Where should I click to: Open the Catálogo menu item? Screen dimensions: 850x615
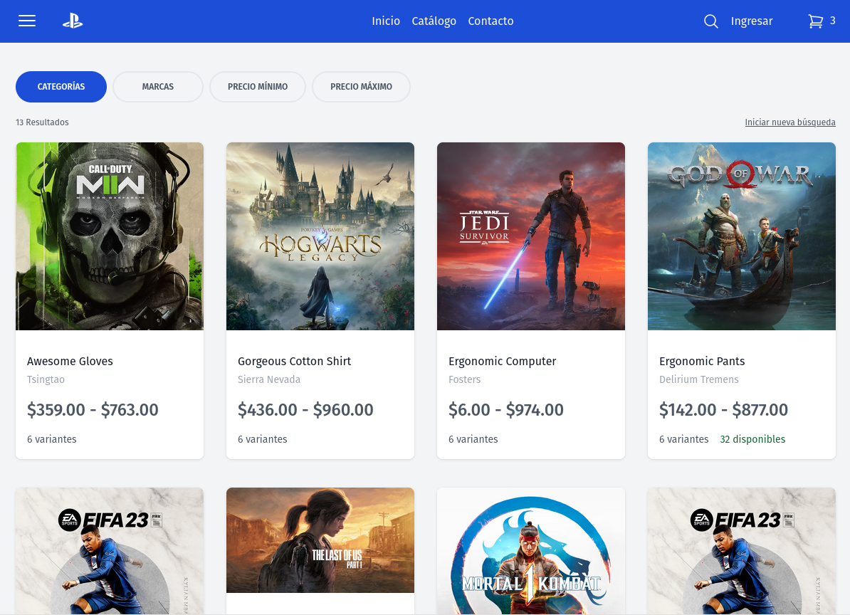pos(434,21)
